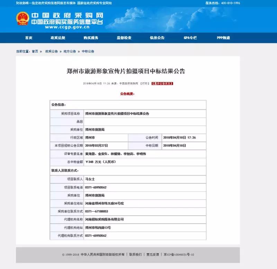
Task: Click the 中国政府采购网 site title
Action: 67,15
